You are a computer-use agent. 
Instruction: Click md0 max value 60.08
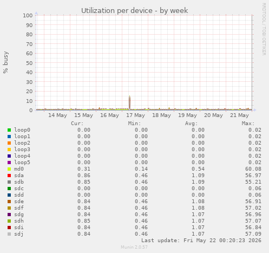(x=253, y=169)
